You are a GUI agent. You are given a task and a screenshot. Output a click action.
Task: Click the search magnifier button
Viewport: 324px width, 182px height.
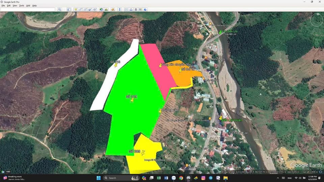pos(60,9)
